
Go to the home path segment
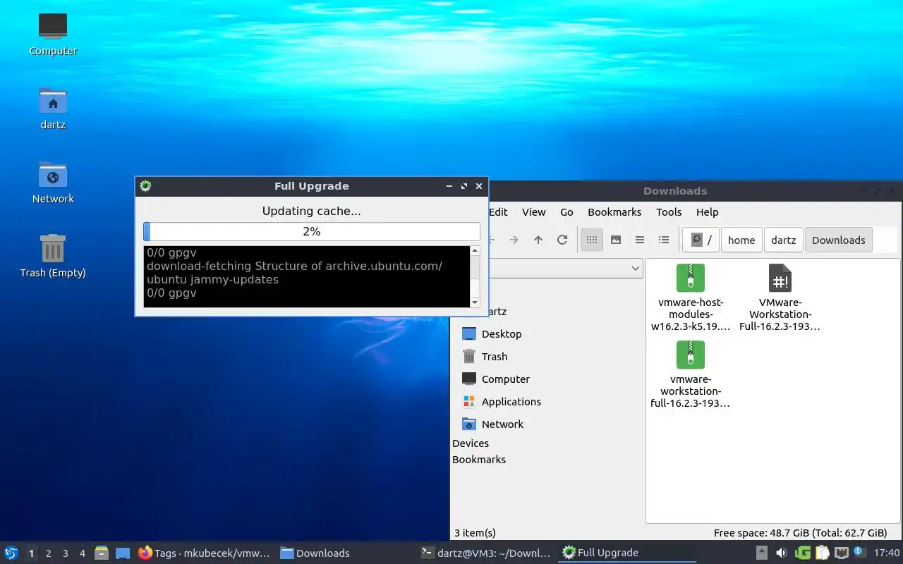(x=741, y=240)
